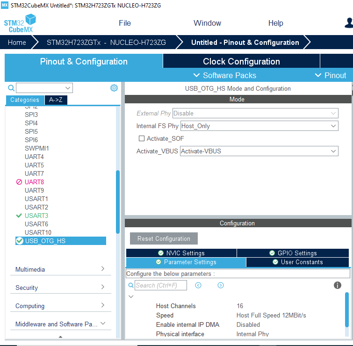This screenshot has width=353, height=346.
Task: Toggle the Activate_SOF checkbox
Action: click(x=141, y=138)
